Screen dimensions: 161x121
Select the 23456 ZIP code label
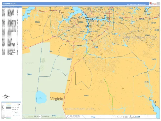click(154, 59)
